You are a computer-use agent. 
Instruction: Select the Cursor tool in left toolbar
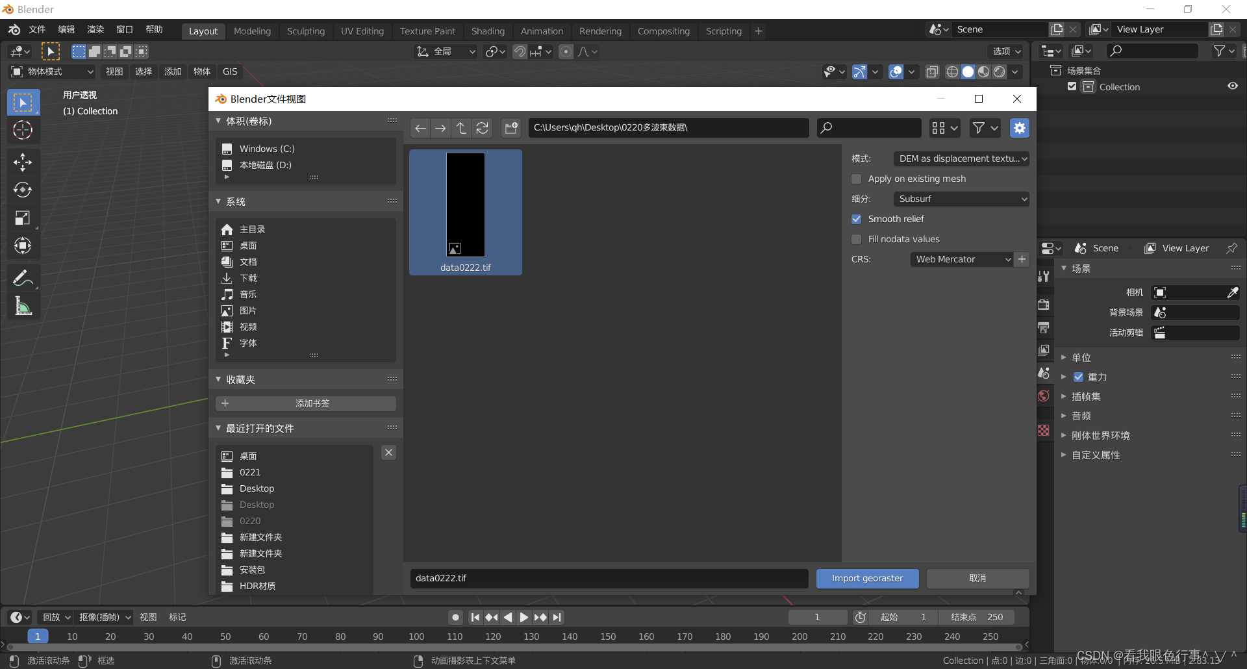[x=23, y=131]
